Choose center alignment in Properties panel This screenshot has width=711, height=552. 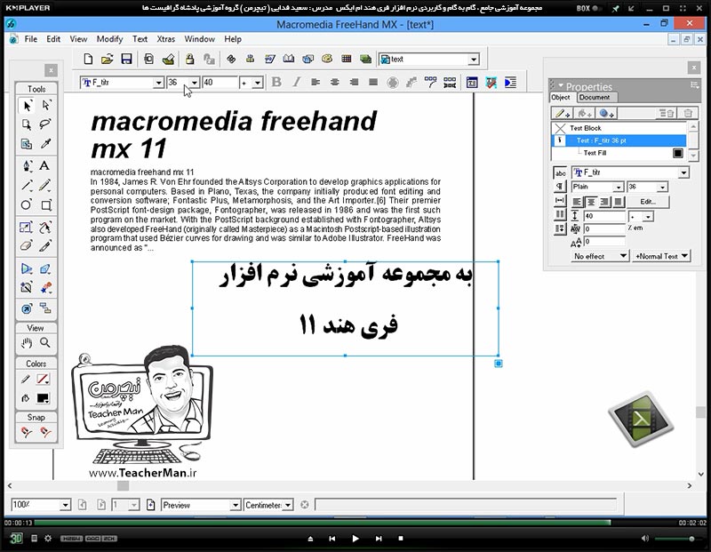(591, 202)
